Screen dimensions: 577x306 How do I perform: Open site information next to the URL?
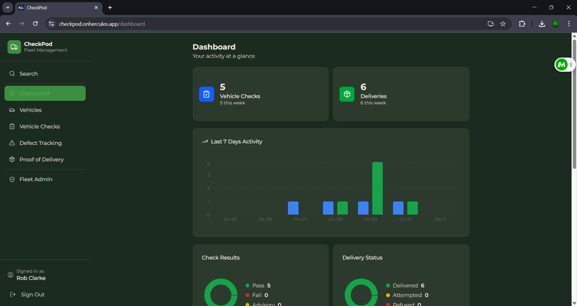51,24
